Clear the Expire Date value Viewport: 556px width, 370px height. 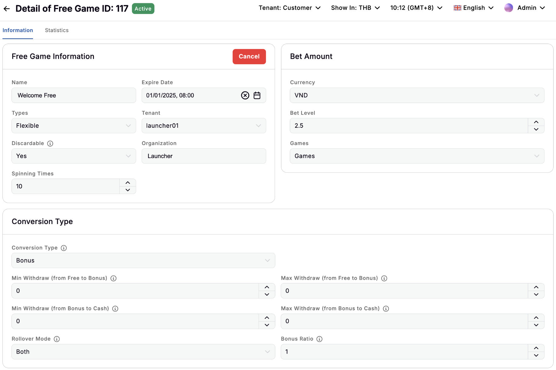point(245,95)
